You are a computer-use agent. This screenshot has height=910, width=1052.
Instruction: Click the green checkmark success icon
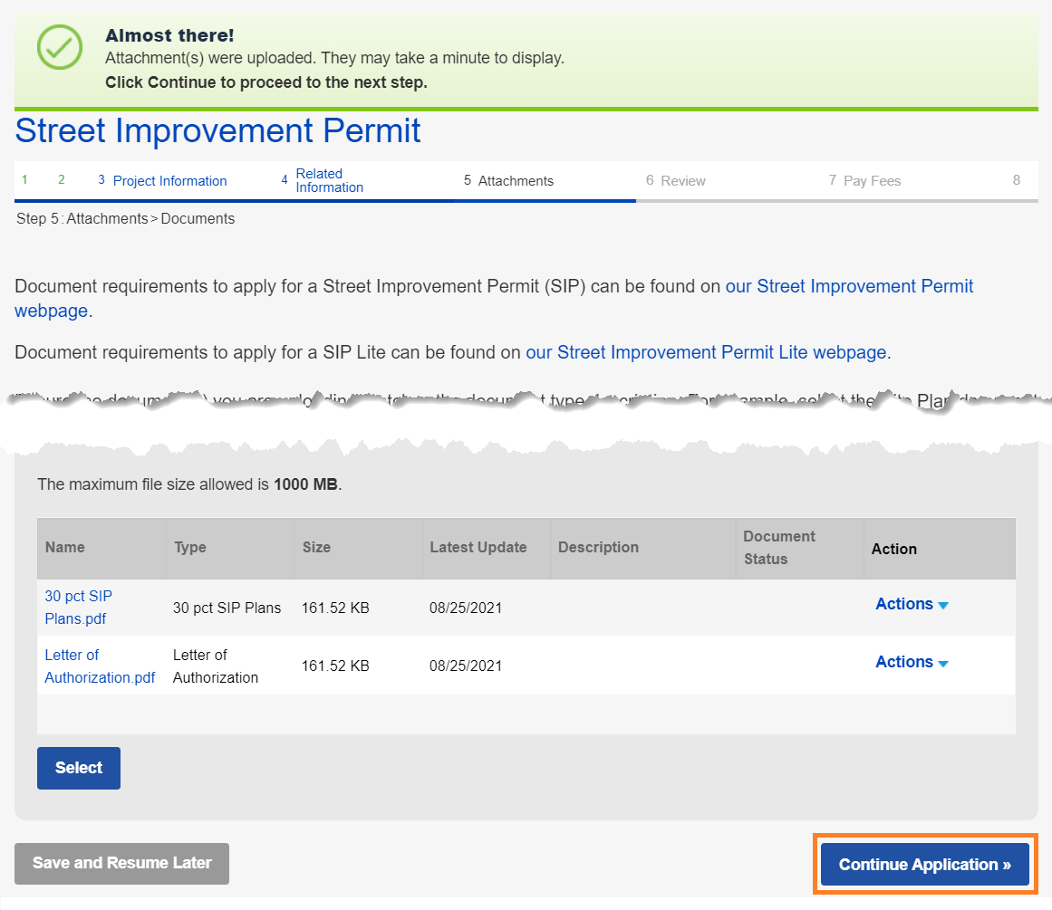[x=60, y=47]
